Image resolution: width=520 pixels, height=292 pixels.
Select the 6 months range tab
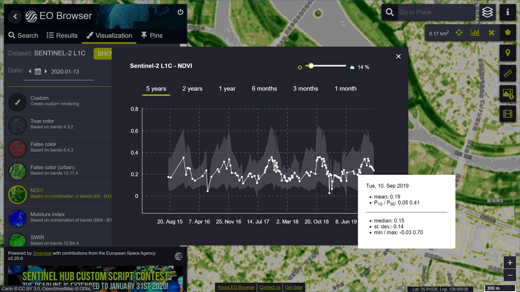[264, 89]
